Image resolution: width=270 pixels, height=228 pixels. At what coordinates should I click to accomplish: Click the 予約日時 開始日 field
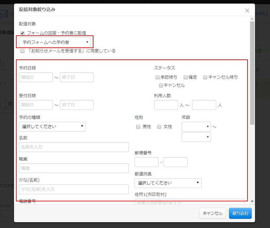tap(36, 77)
